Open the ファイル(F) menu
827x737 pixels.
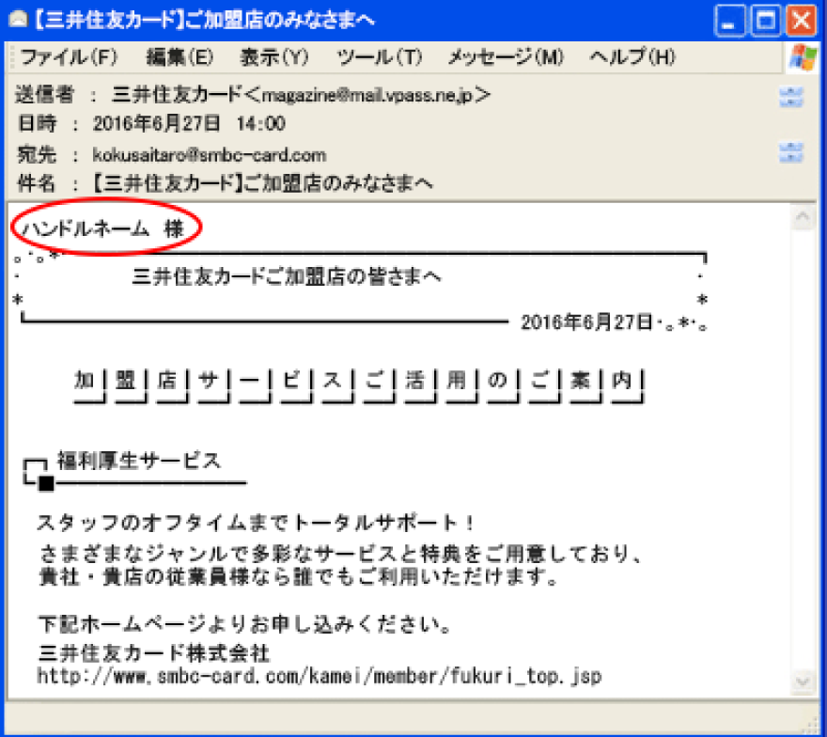[x=69, y=57]
